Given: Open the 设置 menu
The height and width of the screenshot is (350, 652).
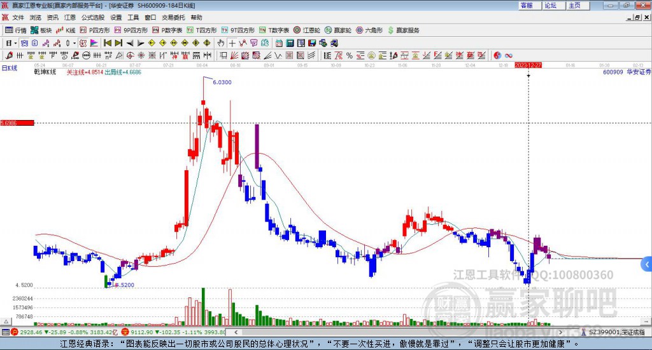Looking at the screenshot, I should coord(116,17).
